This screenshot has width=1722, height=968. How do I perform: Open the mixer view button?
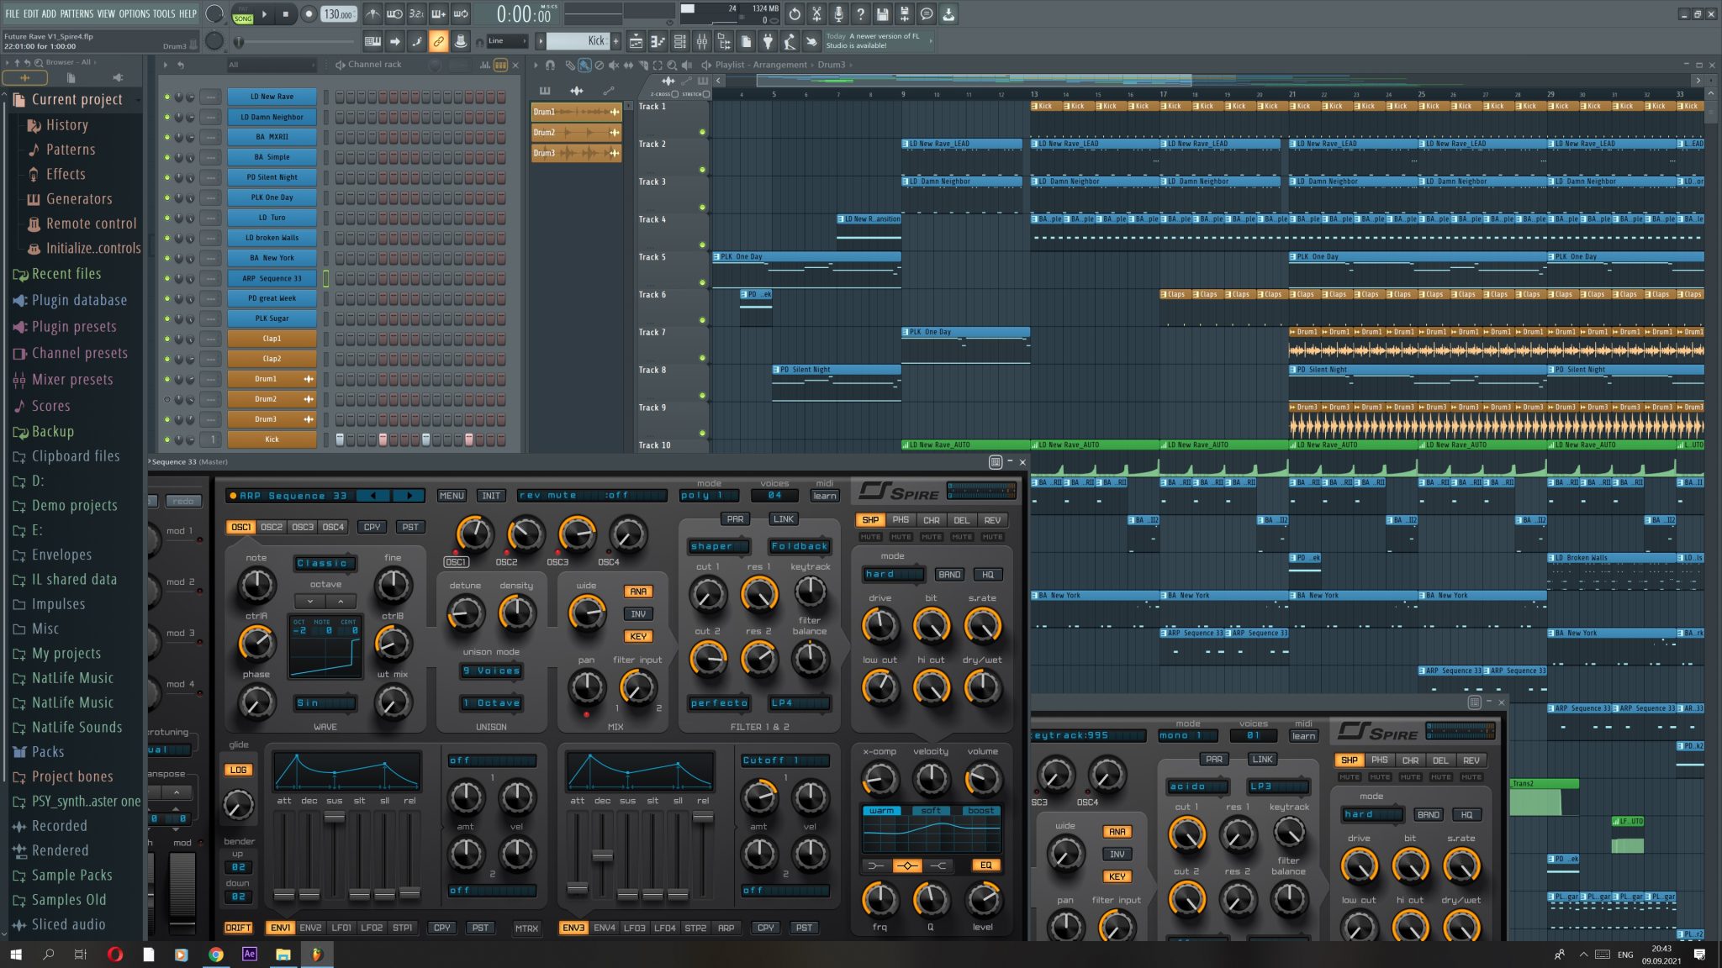click(x=702, y=40)
